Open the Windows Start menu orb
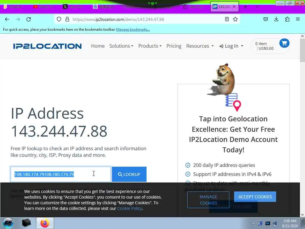Screen dimensions: 305x229 pos(8,223)
